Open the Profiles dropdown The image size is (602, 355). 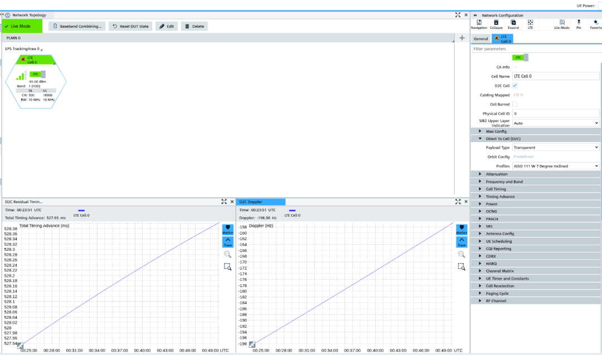tap(556, 166)
